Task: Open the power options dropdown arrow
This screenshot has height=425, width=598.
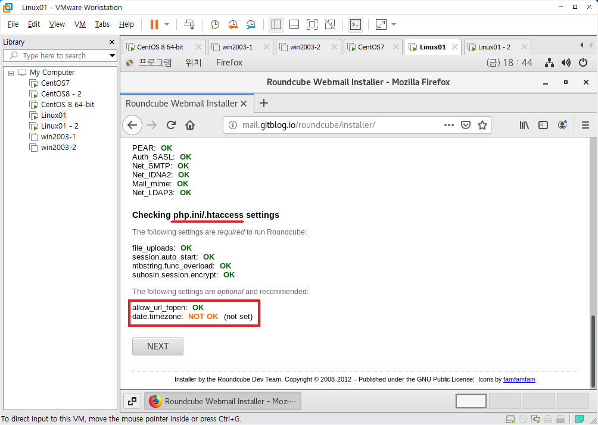Action: coord(167,24)
